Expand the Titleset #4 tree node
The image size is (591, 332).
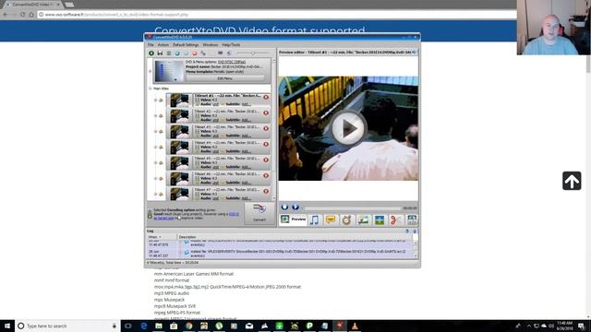coord(155,148)
